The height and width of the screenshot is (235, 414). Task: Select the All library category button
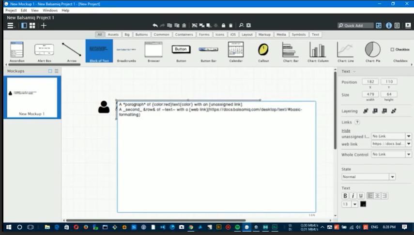[x=100, y=34]
